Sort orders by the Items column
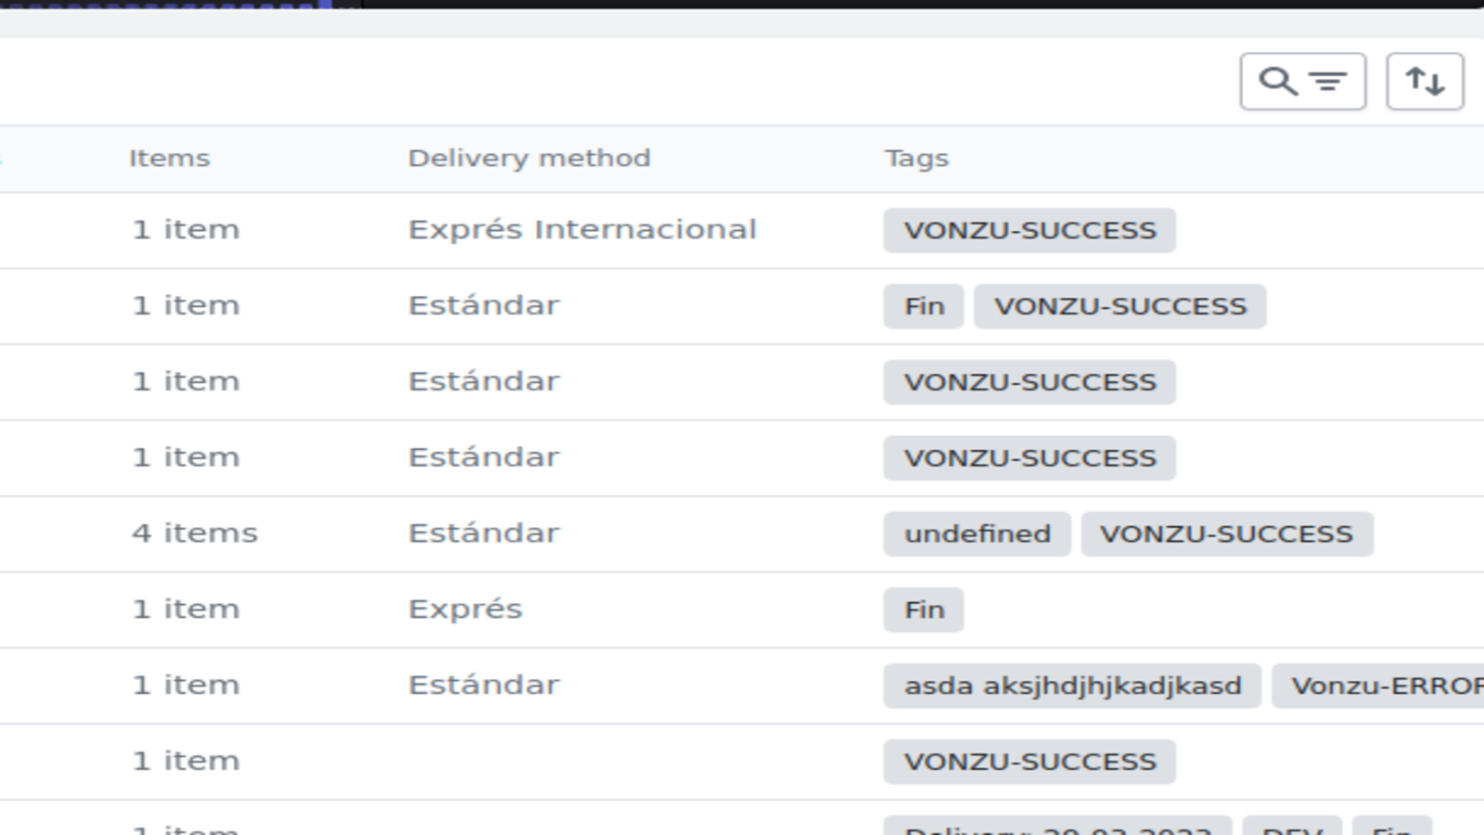Screen dimensions: 1484x835 170,158
